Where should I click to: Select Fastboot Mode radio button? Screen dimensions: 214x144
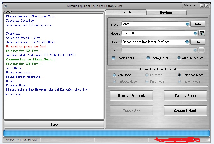[114, 81]
